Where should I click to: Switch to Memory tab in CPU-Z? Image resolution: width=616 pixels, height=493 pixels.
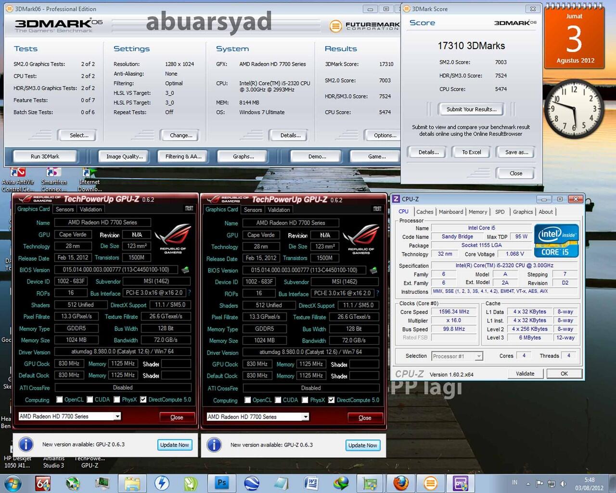(478, 212)
